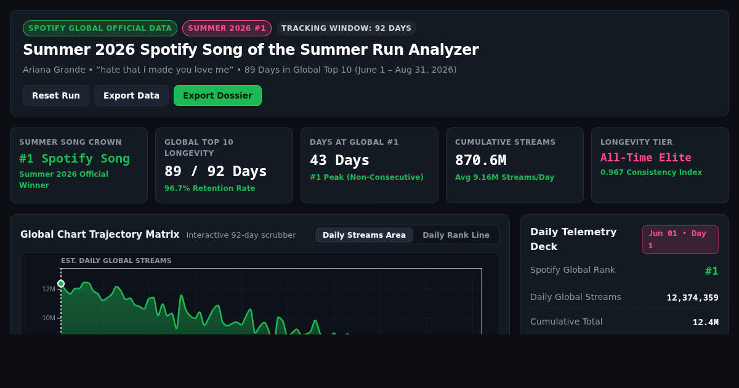Screen dimensions: 739x388
Task: Click the 0.967 Consistency Index text
Action: [651, 172]
